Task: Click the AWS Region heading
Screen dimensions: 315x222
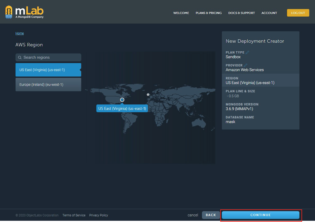Action: pos(29,45)
